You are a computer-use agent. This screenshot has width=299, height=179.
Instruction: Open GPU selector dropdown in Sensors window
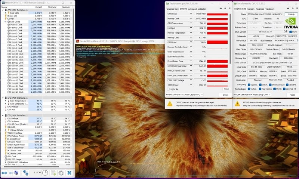[184, 95]
